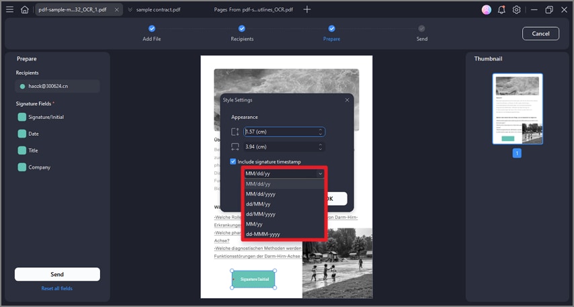The width and height of the screenshot is (574, 307).
Task: Click the Cancel button
Action: [x=540, y=34]
